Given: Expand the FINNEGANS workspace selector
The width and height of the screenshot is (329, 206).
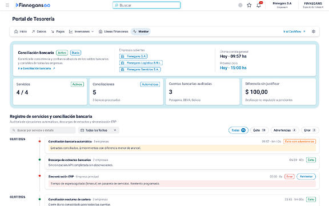Looking at the screenshot, I should pyautogui.click(x=313, y=5).
